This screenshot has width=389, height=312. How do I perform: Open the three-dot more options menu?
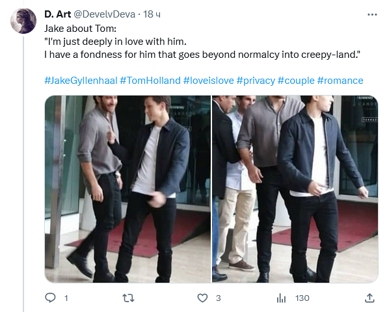pyautogui.click(x=372, y=14)
